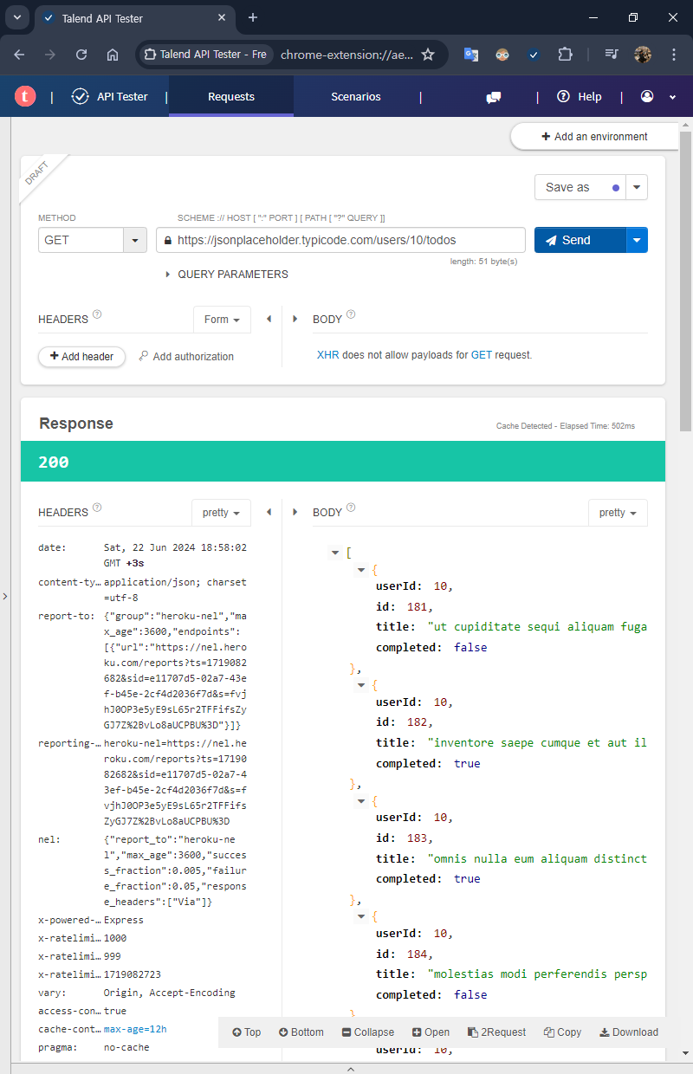693x1074 pixels.
Task: Click the BODY help question icon in request
Action: click(x=351, y=315)
